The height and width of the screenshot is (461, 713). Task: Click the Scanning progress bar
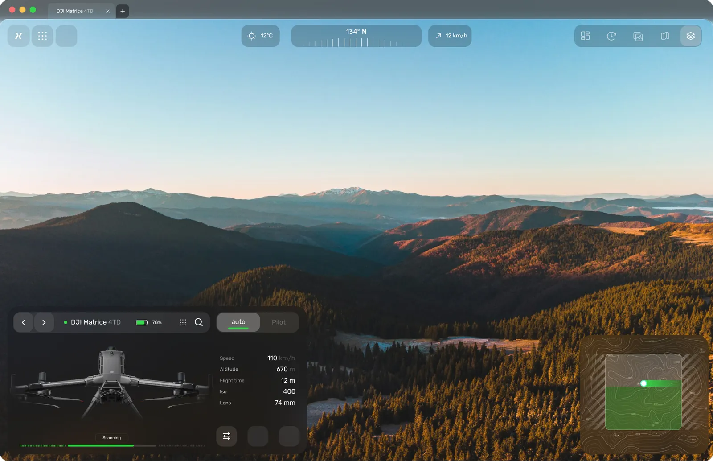pos(112,445)
